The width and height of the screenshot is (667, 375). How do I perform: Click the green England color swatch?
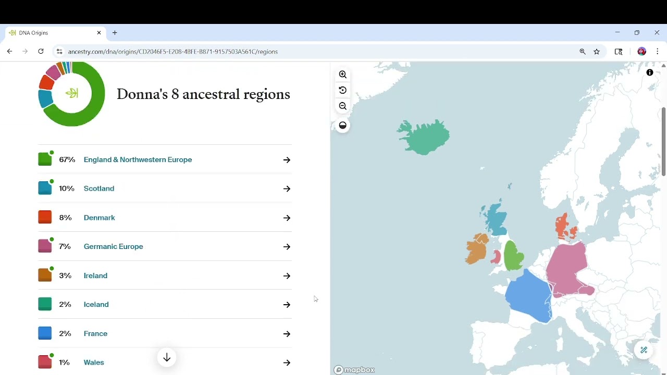tap(45, 159)
